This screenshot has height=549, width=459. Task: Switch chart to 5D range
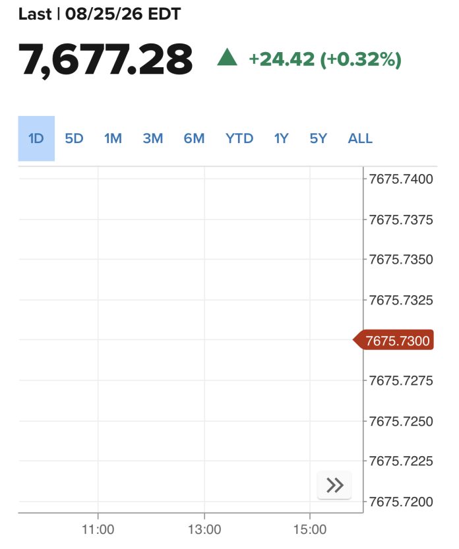coord(75,138)
